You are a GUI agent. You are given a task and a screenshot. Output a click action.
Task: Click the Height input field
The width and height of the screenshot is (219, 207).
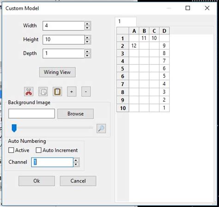(64, 40)
